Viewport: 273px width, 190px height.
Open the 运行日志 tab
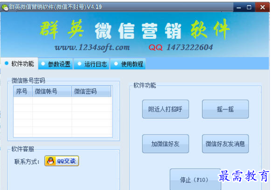92,64
